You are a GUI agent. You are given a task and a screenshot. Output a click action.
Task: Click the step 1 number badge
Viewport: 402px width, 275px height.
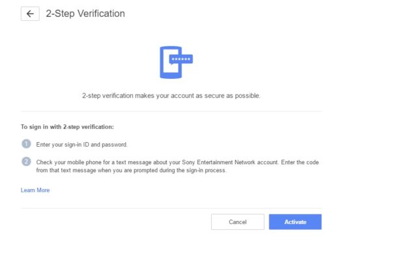pyautogui.click(x=26, y=144)
